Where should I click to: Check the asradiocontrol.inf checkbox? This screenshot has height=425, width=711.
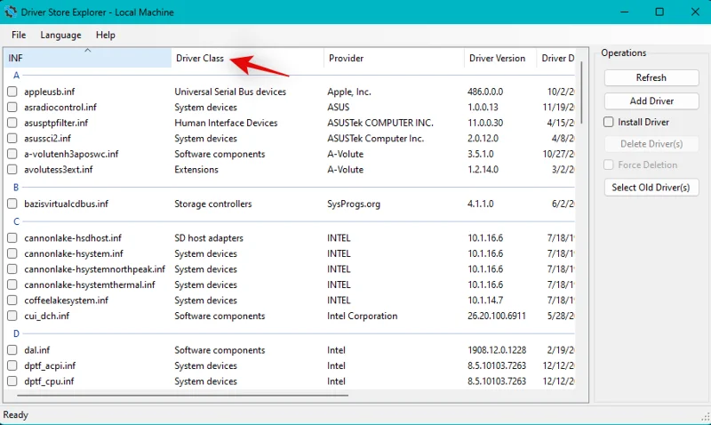(12, 107)
